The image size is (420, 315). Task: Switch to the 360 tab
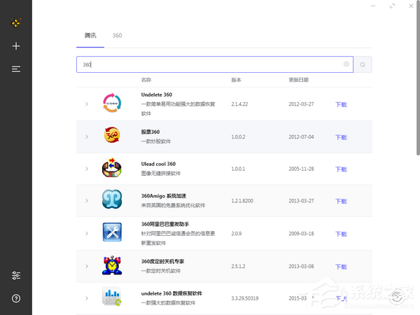tap(117, 35)
